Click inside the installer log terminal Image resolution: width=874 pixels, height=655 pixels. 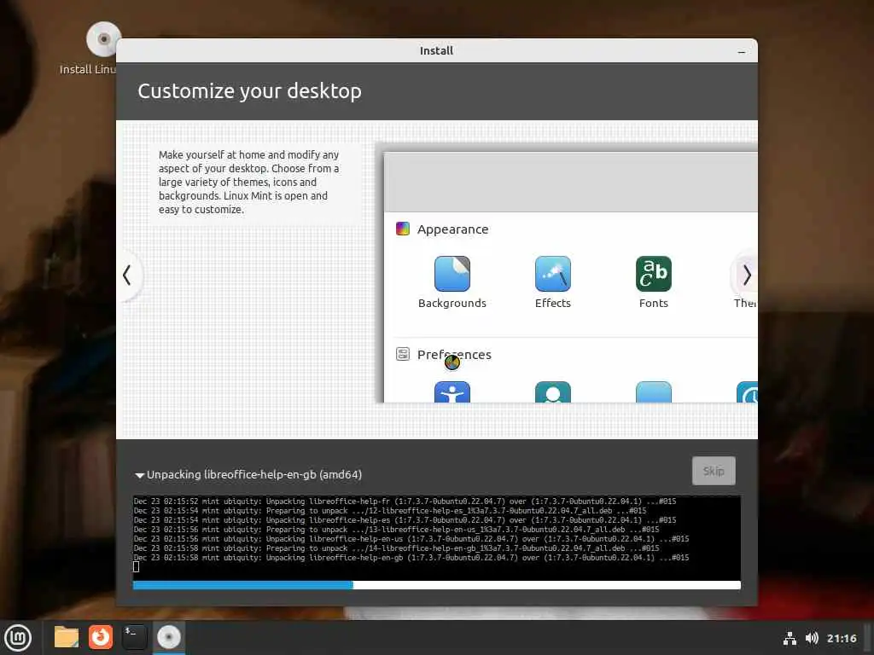(436, 537)
